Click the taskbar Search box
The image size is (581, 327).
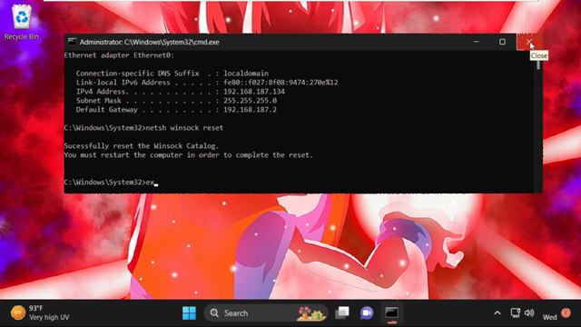click(266, 313)
